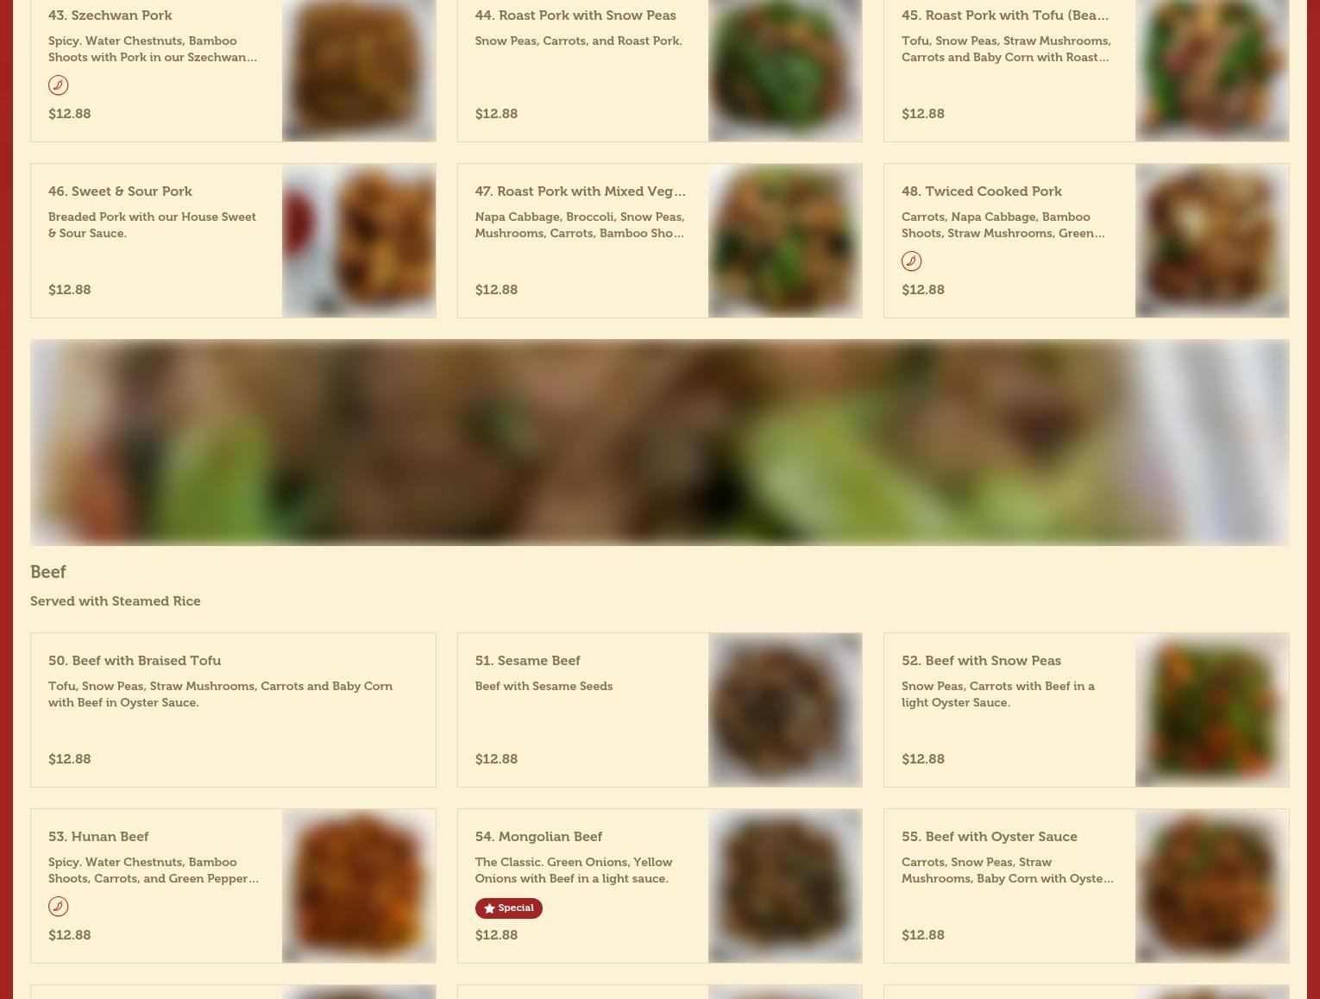Screen dimensions: 1320x999
Task: Click the Beef category banner image
Action: pyautogui.click(x=660, y=443)
